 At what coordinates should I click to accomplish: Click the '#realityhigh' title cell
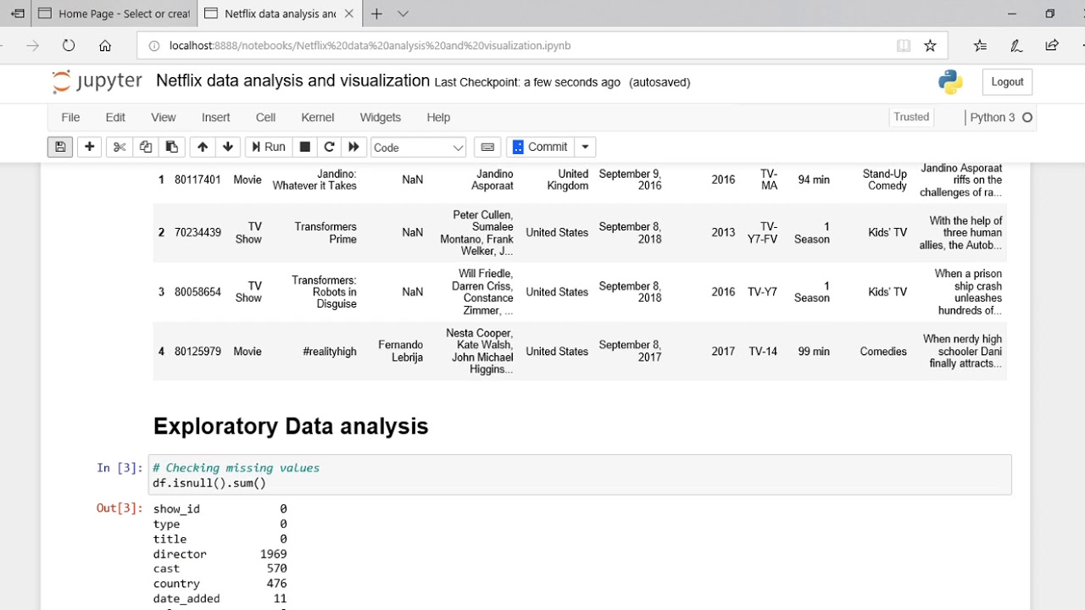pos(329,352)
